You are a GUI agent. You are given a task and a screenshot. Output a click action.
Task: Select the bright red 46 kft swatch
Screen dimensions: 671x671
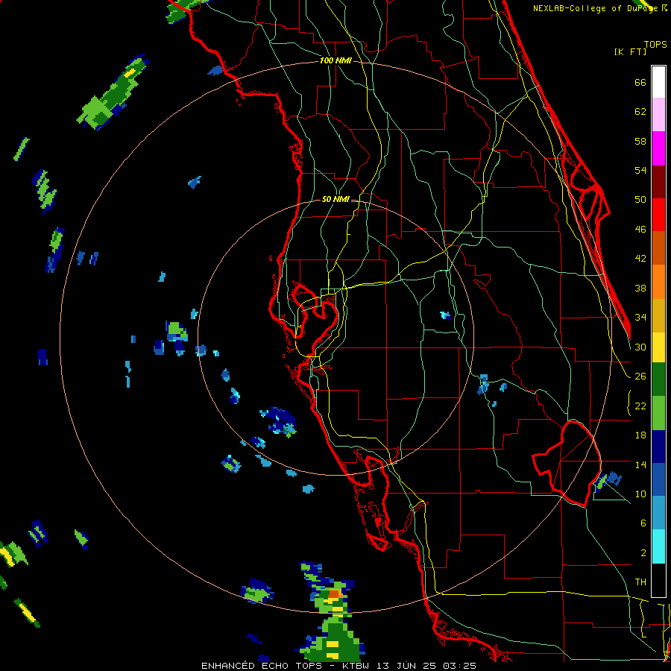658,215
